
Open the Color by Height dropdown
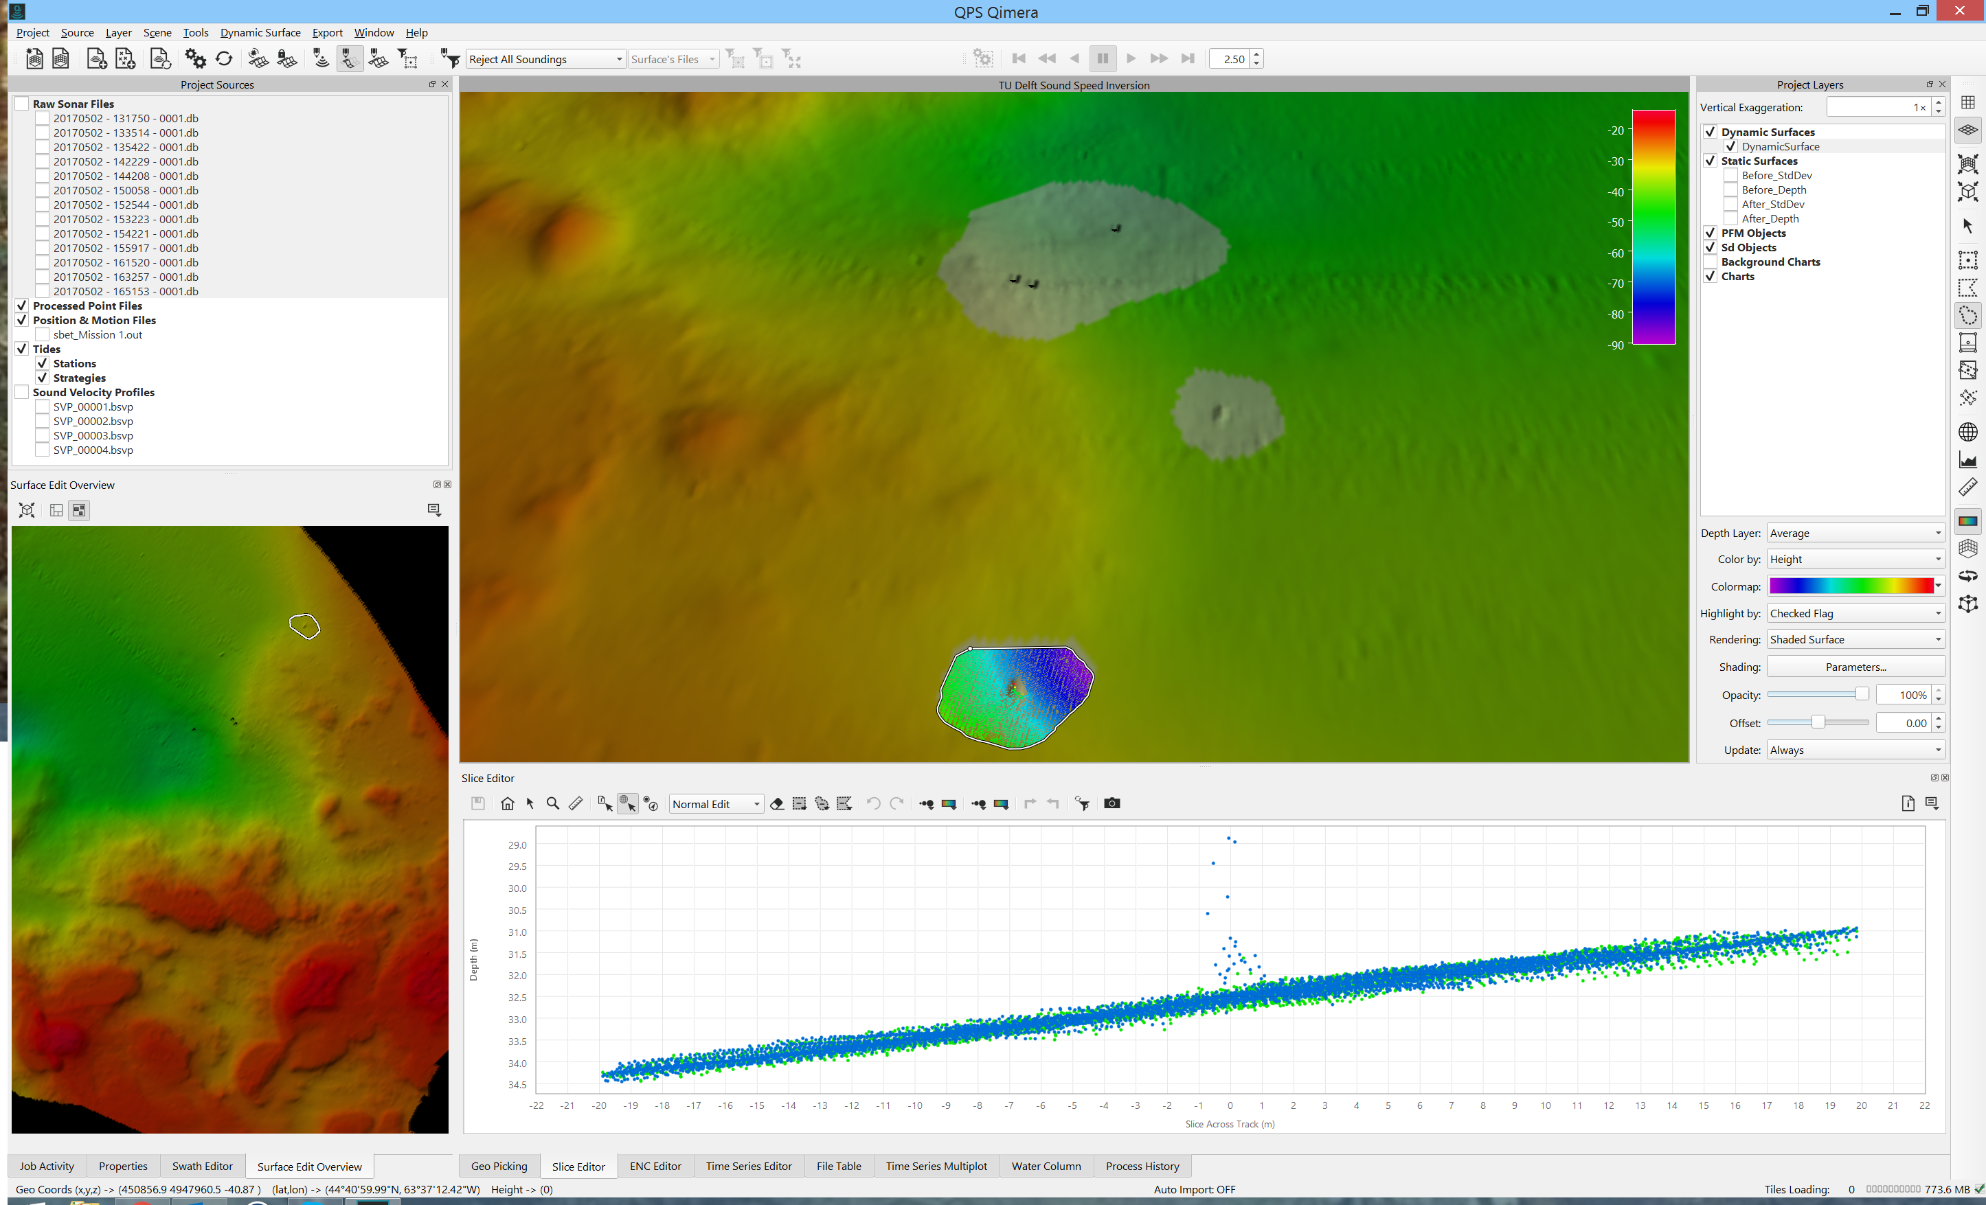click(1855, 559)
